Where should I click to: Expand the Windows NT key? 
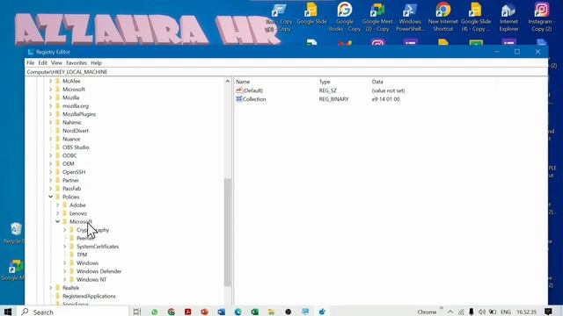pos(64,279)
